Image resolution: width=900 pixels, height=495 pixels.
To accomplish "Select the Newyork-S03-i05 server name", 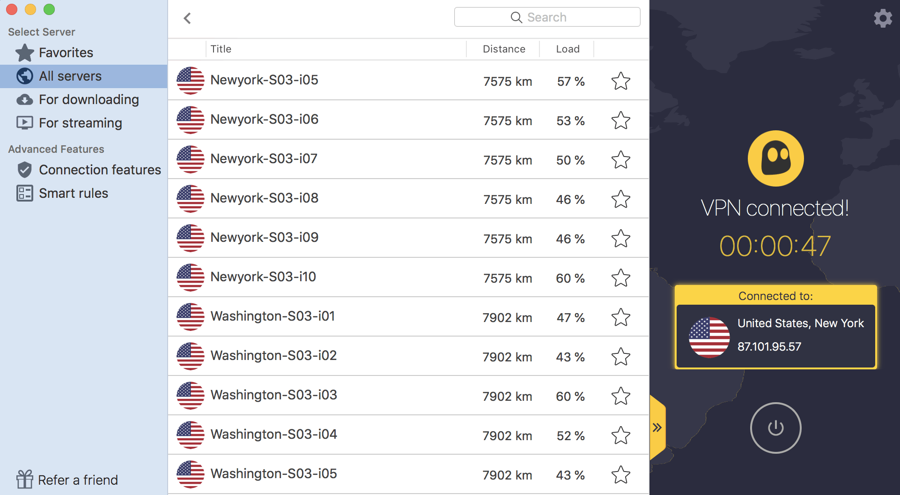I will coord(264,80).
